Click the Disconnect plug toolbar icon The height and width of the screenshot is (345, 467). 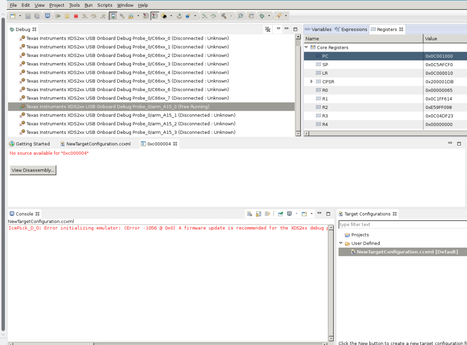(122, 16)
